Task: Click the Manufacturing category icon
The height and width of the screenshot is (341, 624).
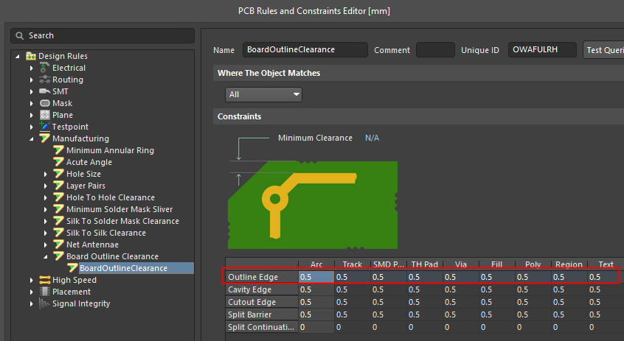Action: (44, 138)
